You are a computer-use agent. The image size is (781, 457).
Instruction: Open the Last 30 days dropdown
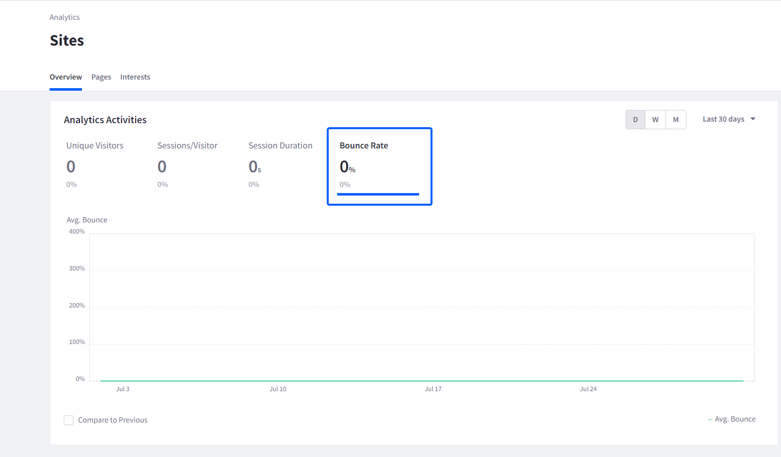pos(729,119)
